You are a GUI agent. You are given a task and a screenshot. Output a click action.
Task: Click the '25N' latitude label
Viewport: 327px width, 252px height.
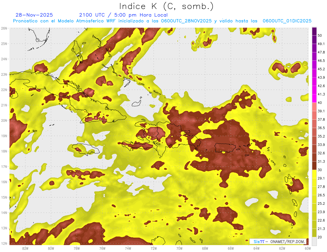point(4,43)
